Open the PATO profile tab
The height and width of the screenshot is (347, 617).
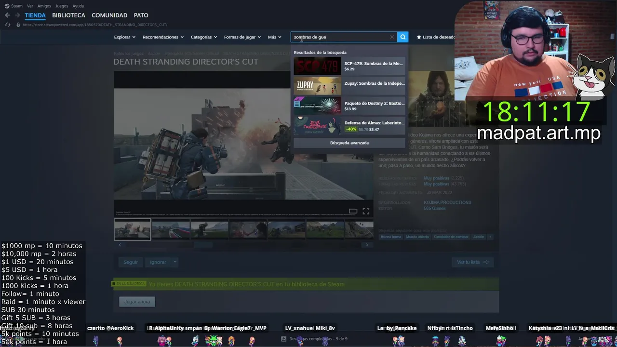tap(141, 15)
